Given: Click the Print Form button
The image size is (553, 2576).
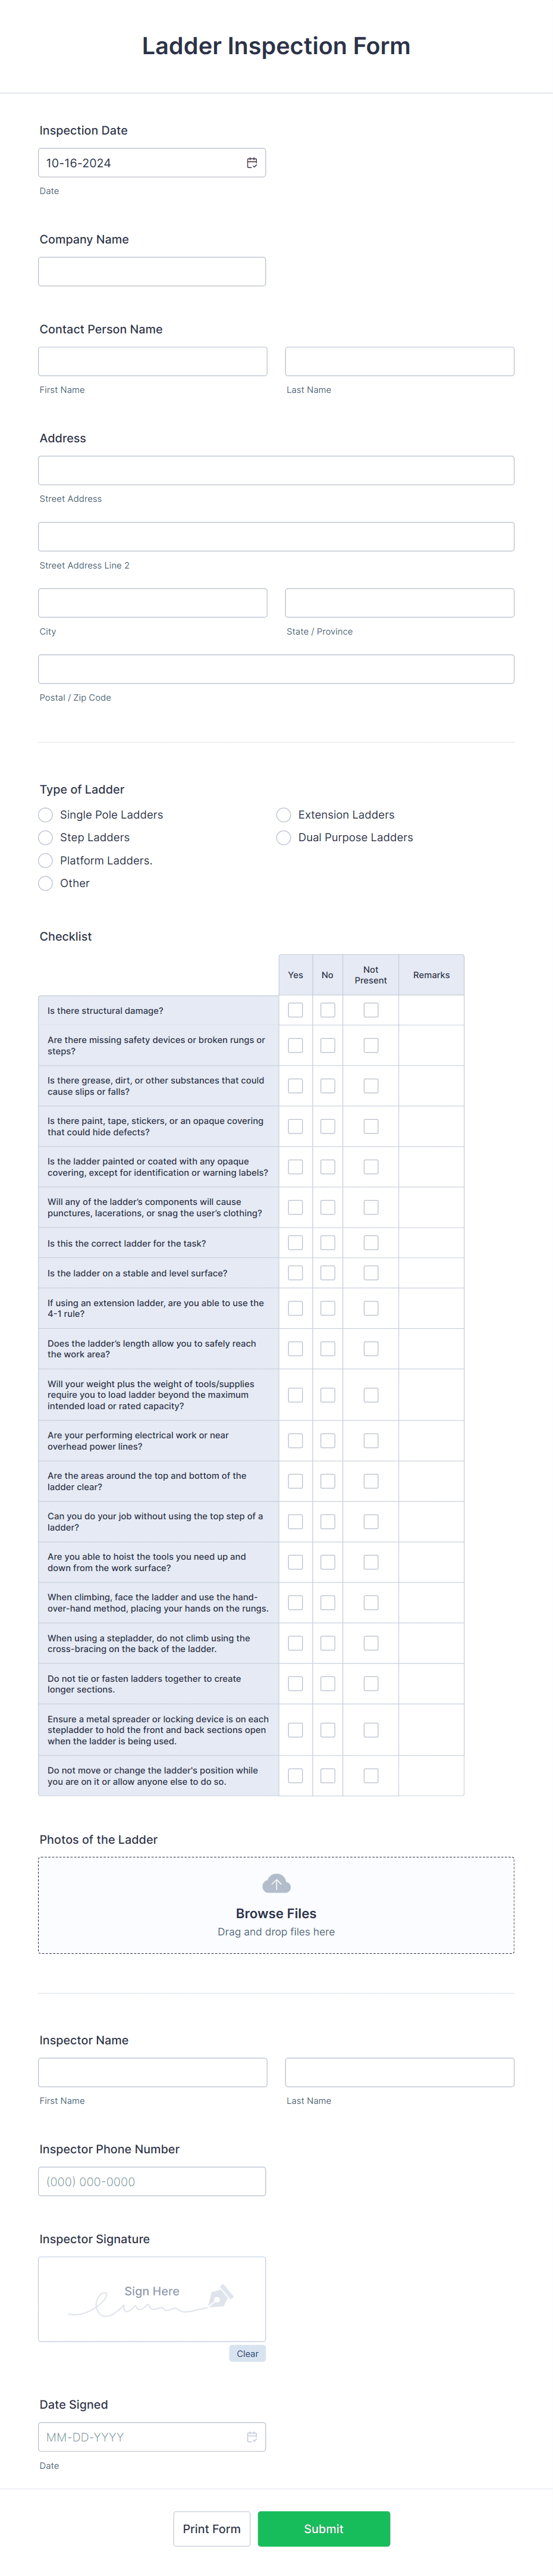Looking at the screenshot, I should [x=212, y=2528].
